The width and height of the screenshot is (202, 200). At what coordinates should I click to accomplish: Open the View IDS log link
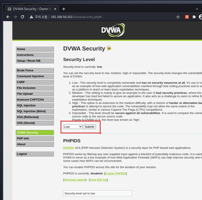tap(98, 180)
